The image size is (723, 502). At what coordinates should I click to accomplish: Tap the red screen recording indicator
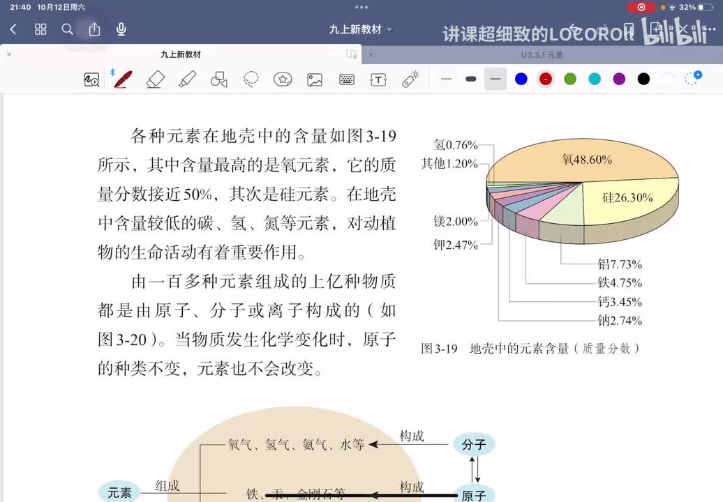click(x=641, y=8)
